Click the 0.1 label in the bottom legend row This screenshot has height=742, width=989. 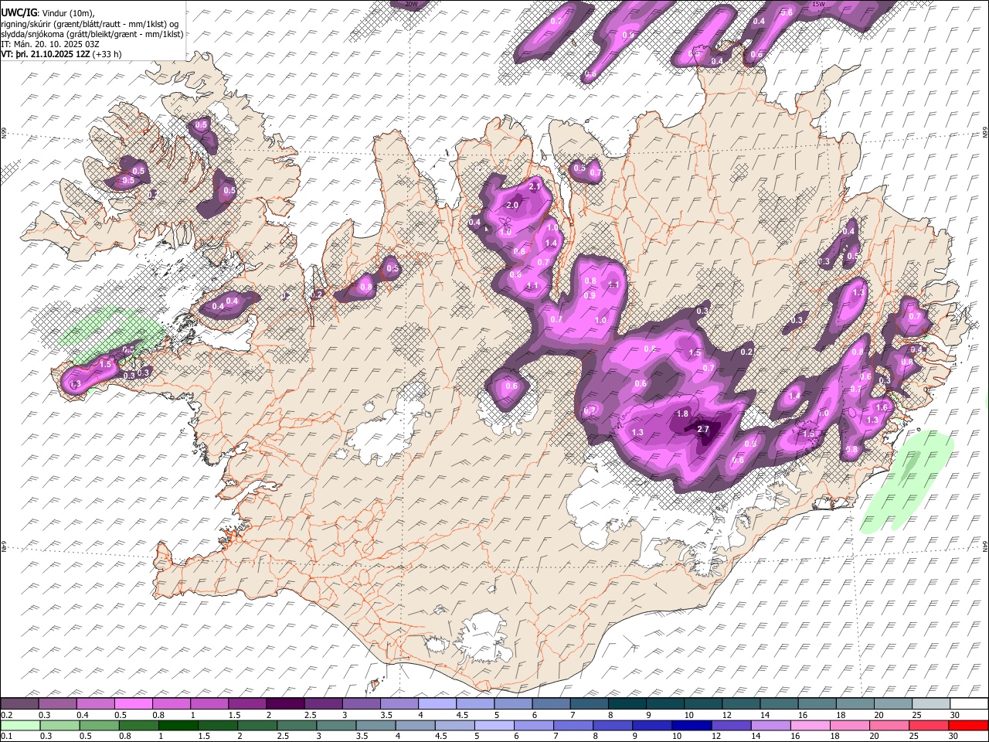(x=6, y=736)
